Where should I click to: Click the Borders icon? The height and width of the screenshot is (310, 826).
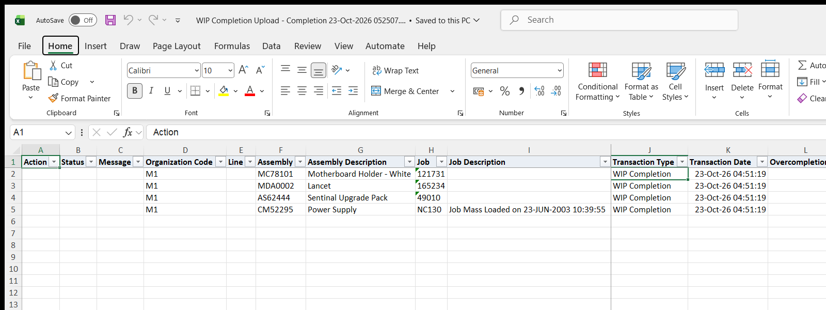(195, 91)
